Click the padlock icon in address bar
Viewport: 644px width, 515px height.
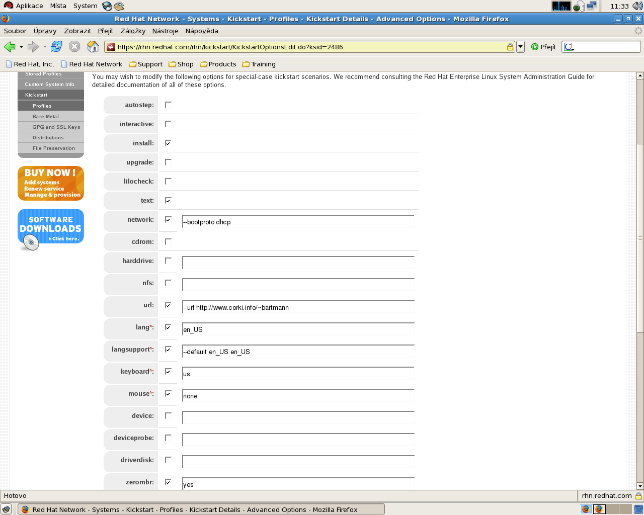point(510,47)
